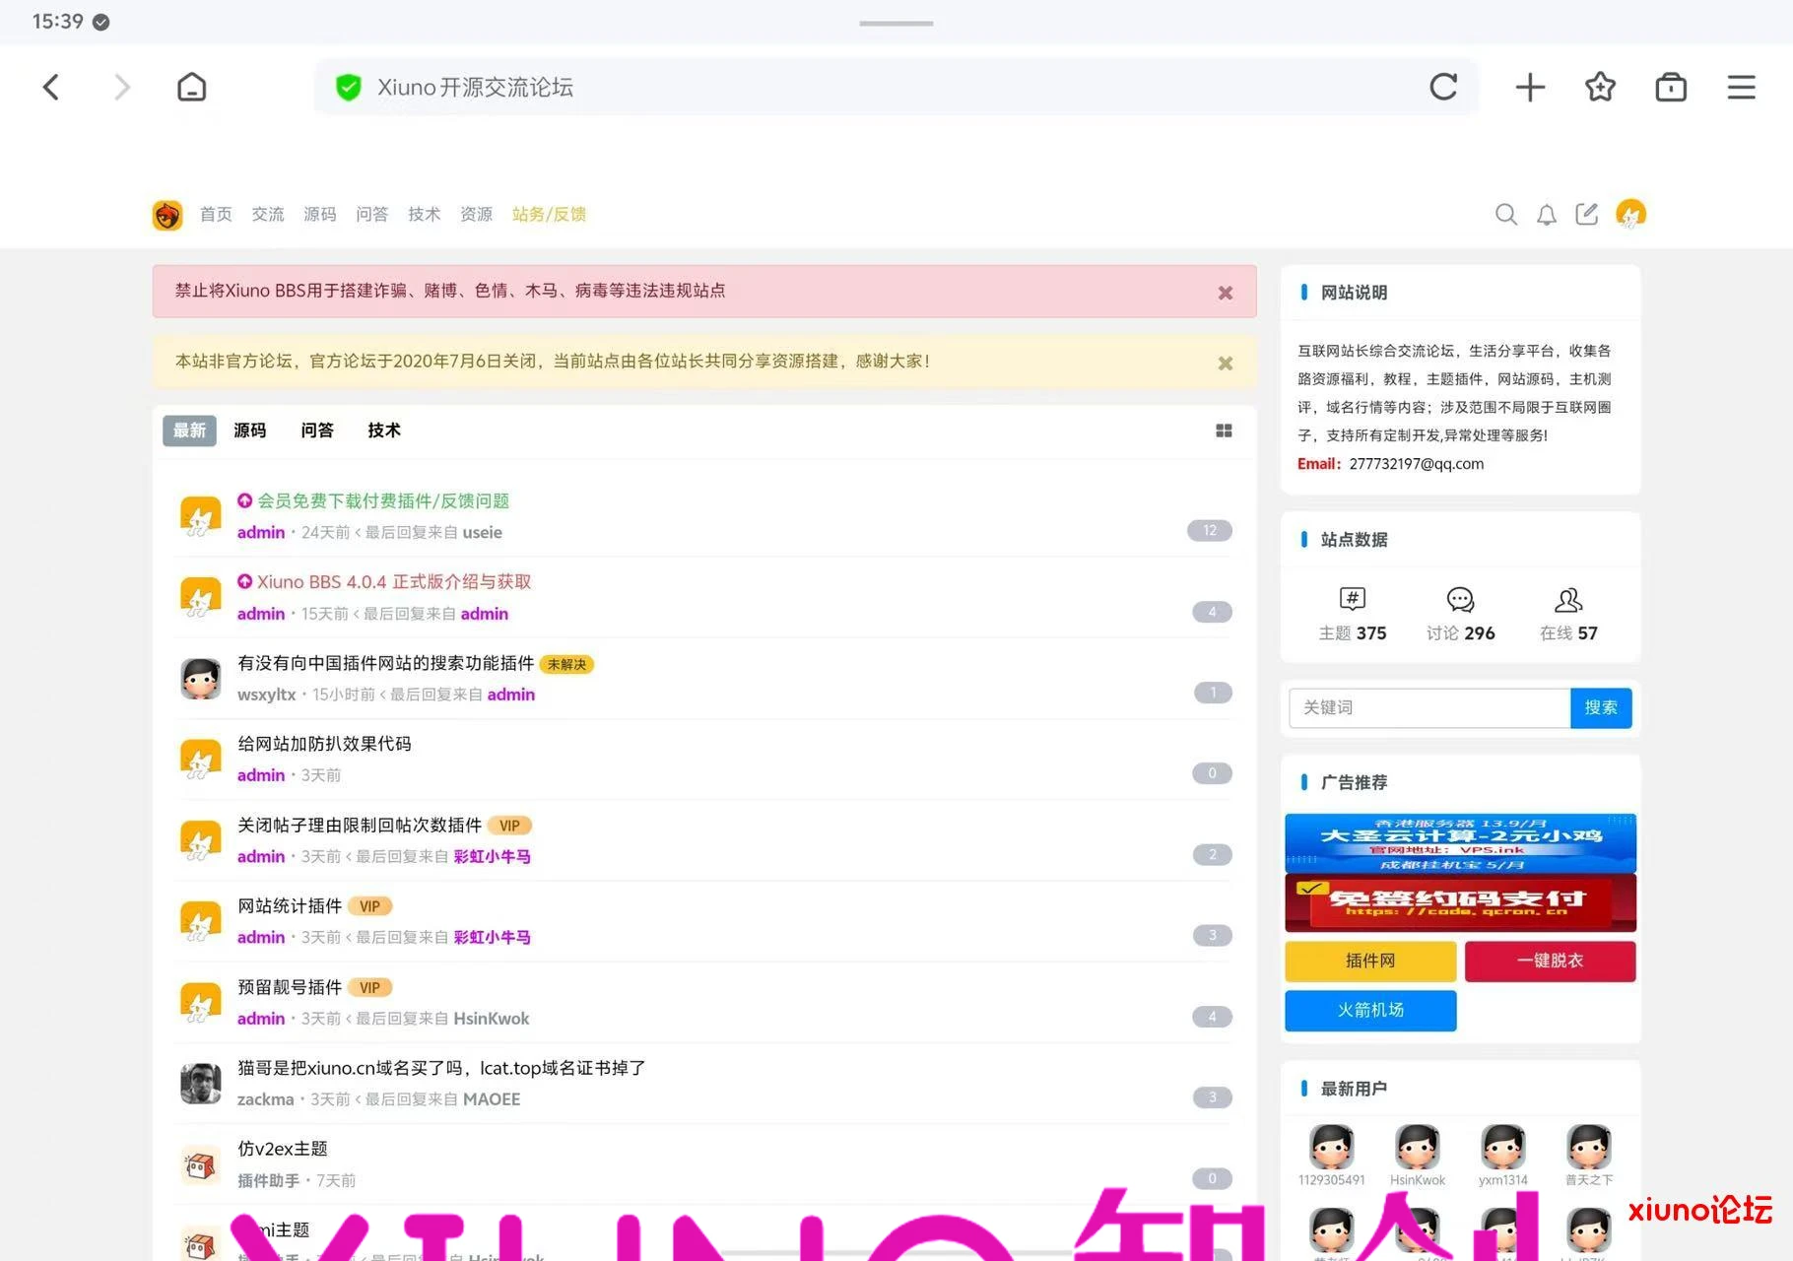Go back using browser back arrow
This screenshot has width=1793, height=1261.
pyautogui.click(x=51, y=87)
